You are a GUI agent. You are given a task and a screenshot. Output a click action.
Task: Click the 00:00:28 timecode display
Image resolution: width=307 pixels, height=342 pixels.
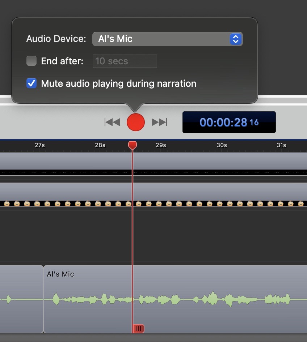click(x=229, y=122)
